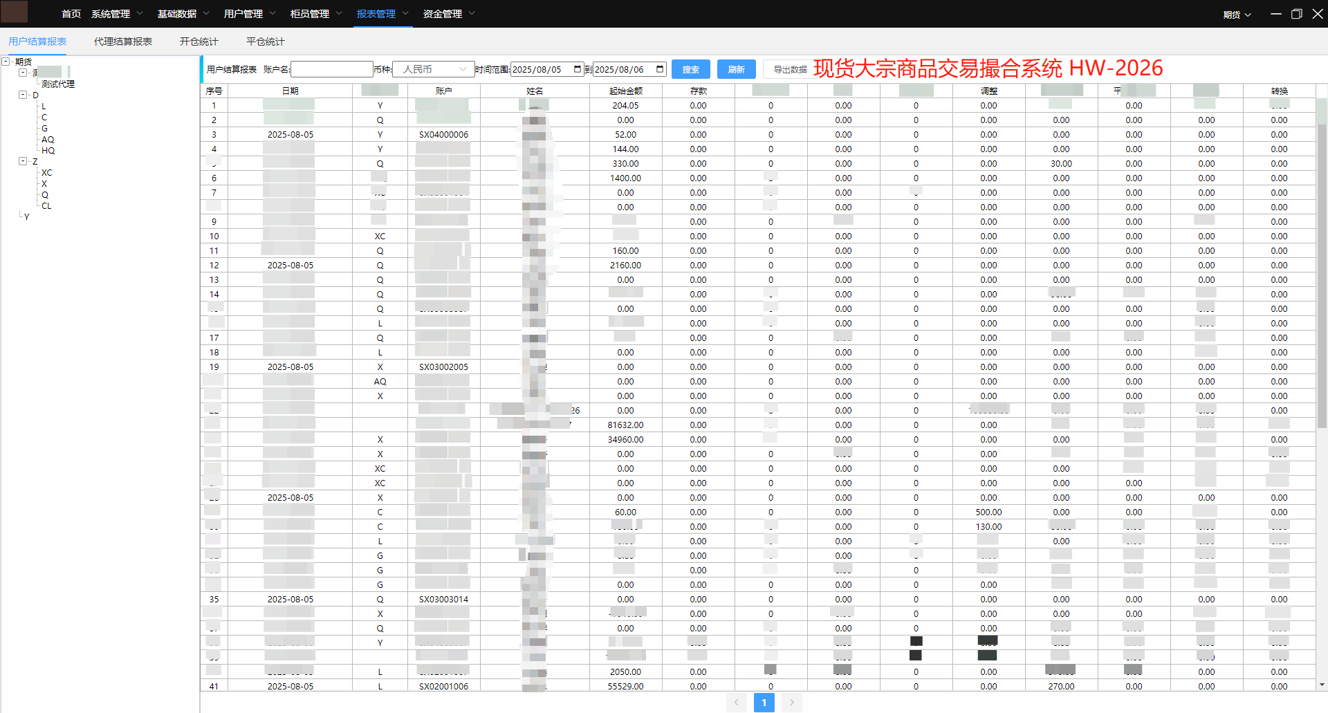The image size is (1328, 713).
Task: Click the 81632.00 starting amount cell
Action: (626, 425)
